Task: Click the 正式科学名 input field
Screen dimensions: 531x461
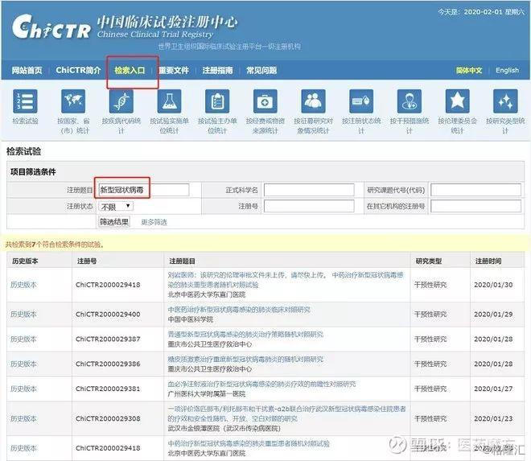Action: coord(309,190)
